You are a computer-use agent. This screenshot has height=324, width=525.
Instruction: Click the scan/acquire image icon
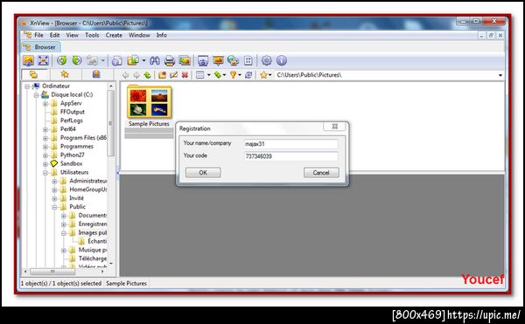185,60
